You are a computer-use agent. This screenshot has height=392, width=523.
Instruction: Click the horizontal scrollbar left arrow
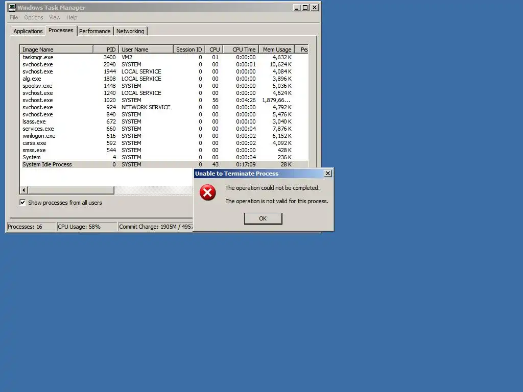[x=23, y=190]
